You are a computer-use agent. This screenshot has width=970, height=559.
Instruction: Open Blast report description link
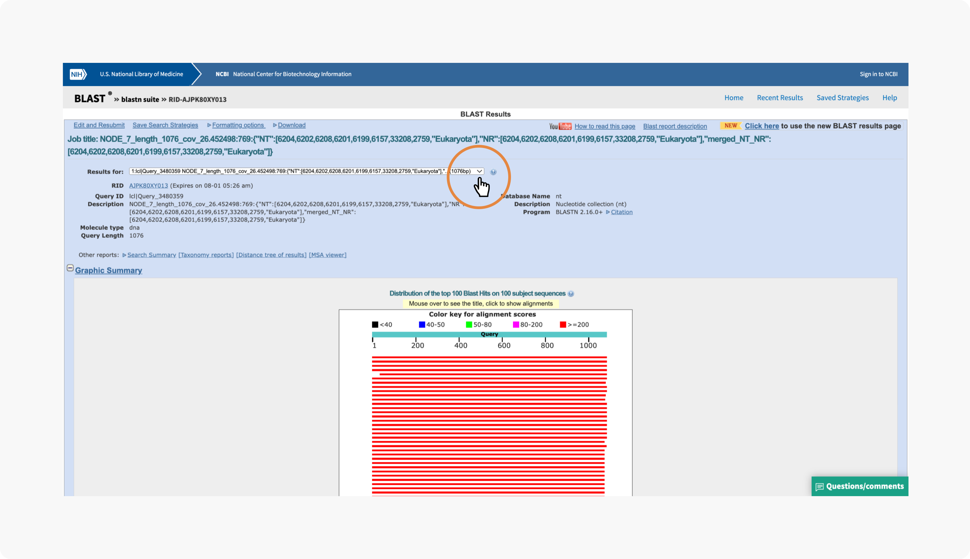[x=675, y=126]
